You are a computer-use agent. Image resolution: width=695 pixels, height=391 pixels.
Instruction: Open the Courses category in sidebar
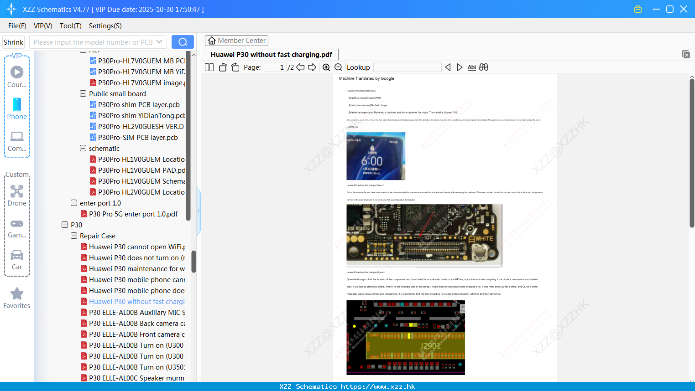(17, 77)
